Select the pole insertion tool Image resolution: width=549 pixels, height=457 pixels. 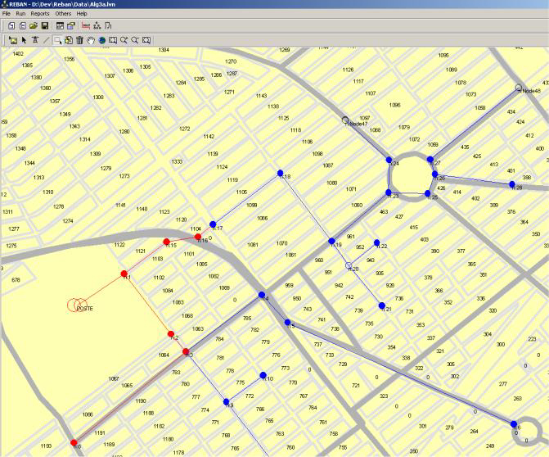35,39
